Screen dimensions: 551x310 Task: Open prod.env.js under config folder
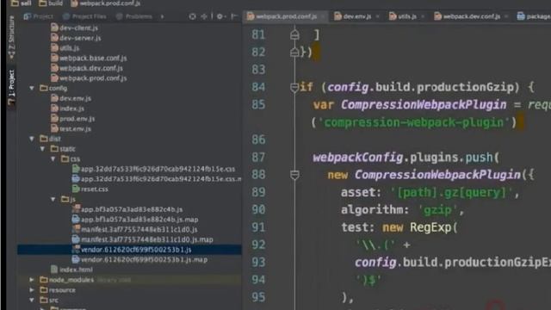(x=77, y=119)
